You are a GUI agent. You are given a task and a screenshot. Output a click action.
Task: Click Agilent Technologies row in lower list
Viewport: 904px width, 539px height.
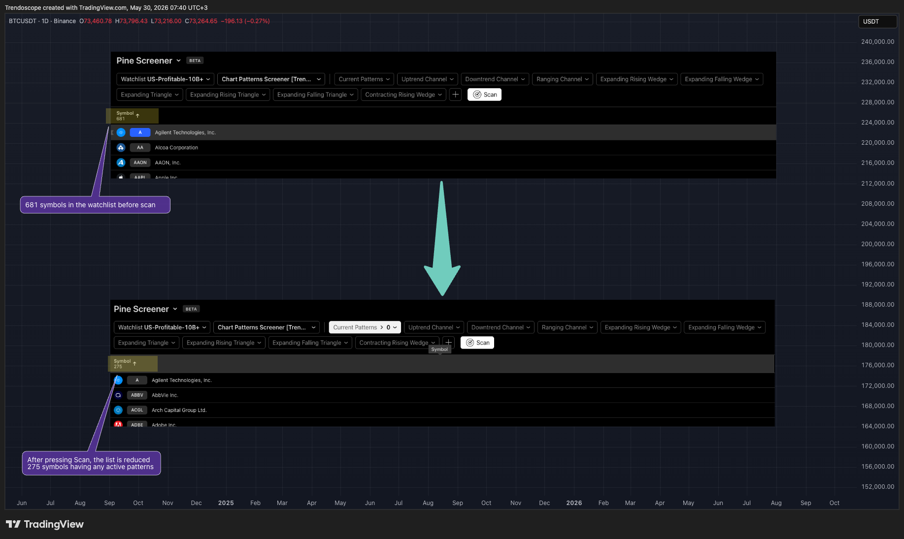coord(442,380)
